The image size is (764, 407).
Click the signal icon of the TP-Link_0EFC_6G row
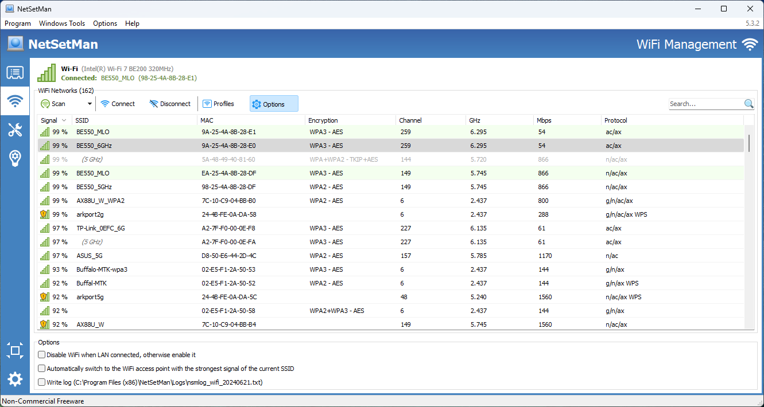(x=44, y=228)
